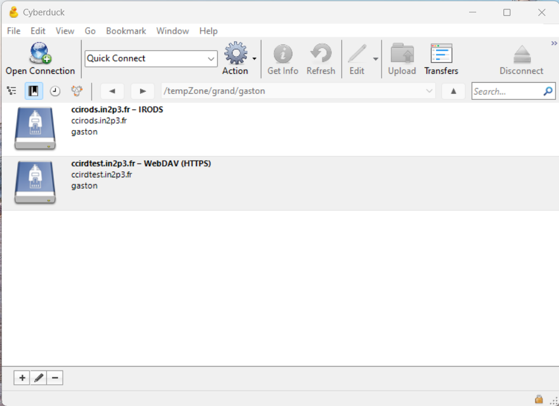Open the Go menu
The image size is (559, 406).
coord(90,31)
